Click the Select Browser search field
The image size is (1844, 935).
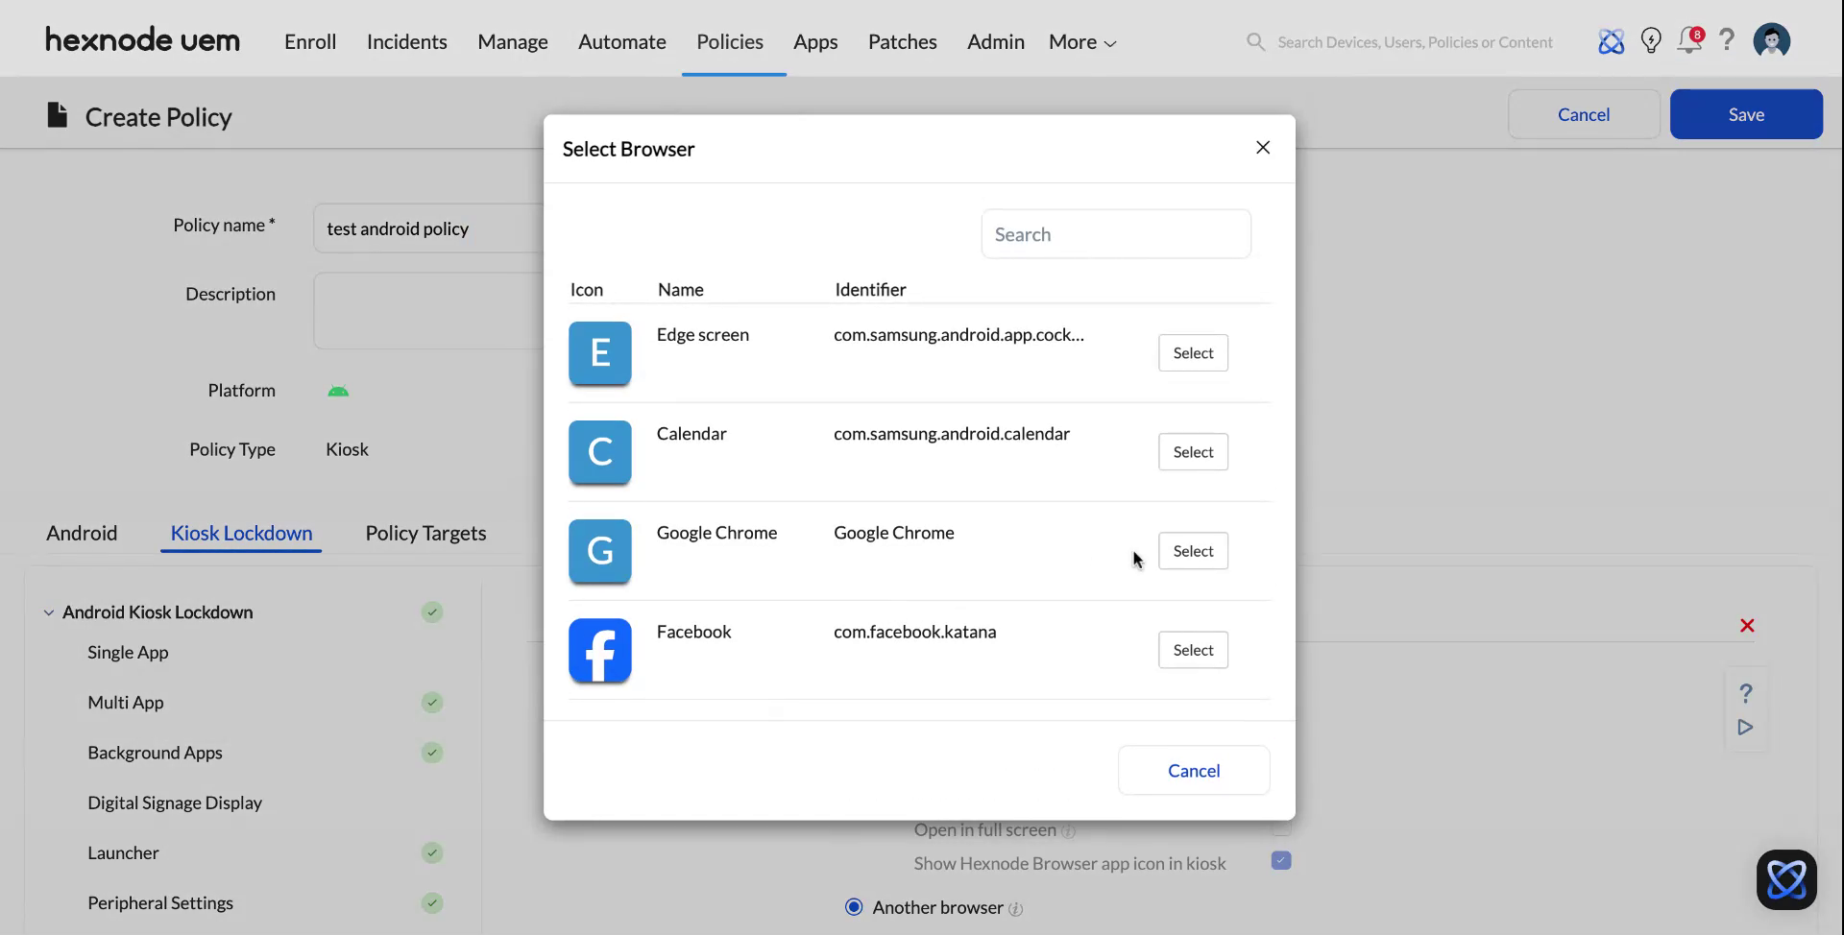tap(1115, 233)
